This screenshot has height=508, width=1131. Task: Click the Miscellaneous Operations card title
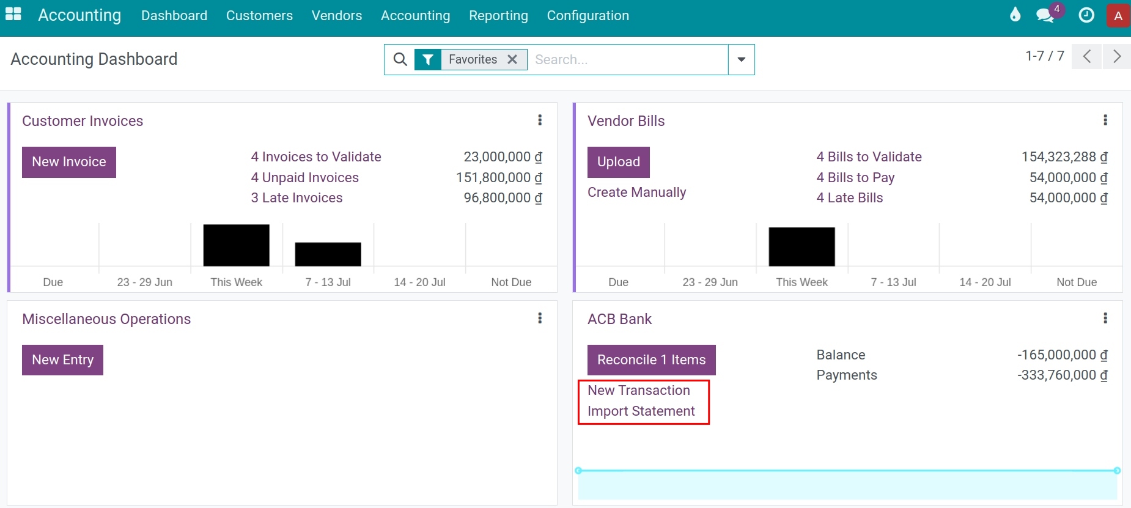[106, 319]
